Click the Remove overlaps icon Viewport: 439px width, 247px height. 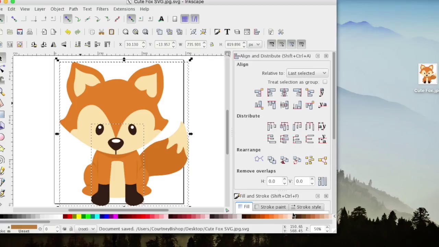(x=322, y=181)
